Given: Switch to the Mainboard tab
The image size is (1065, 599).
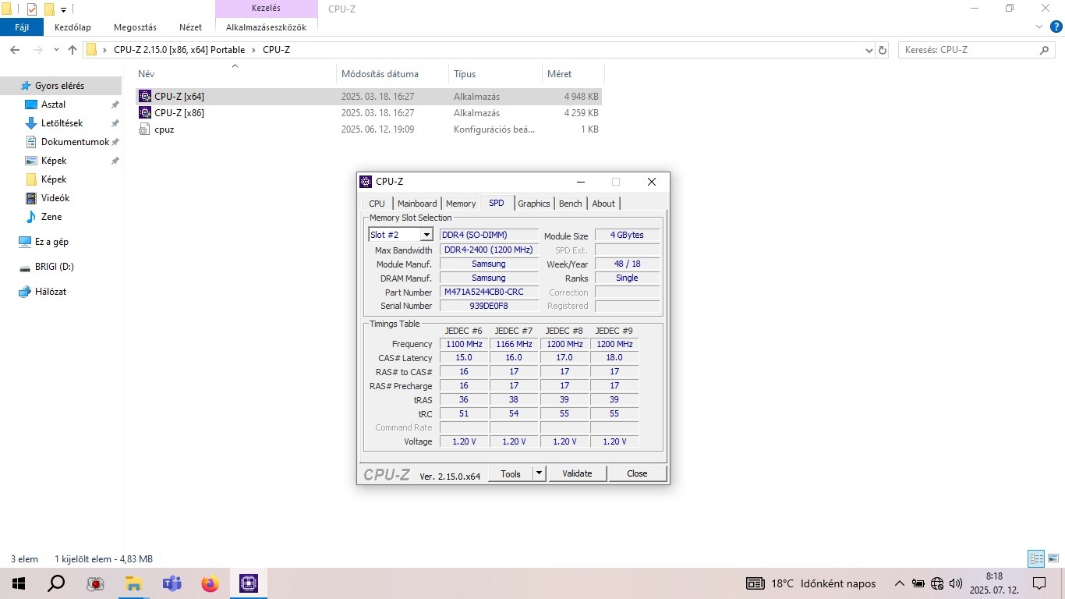Looking at the screenshot, I should (417, 204).
